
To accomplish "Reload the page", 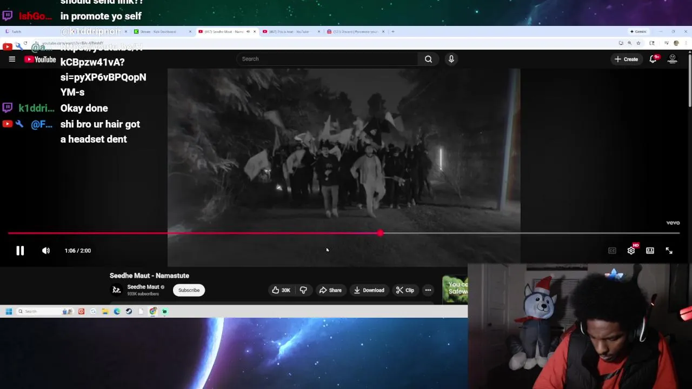I will click(25, 43).
